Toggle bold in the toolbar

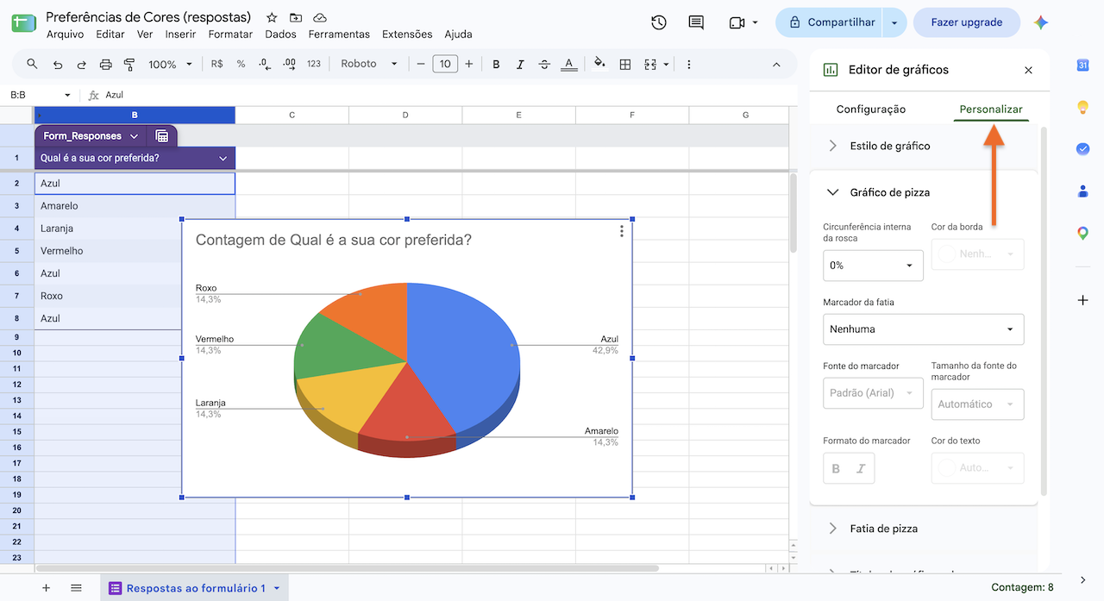[x=496, y=64]
